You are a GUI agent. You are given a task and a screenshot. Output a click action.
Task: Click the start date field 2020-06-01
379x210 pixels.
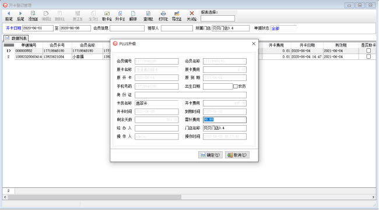pyautogui.click(x=38, y=28)
